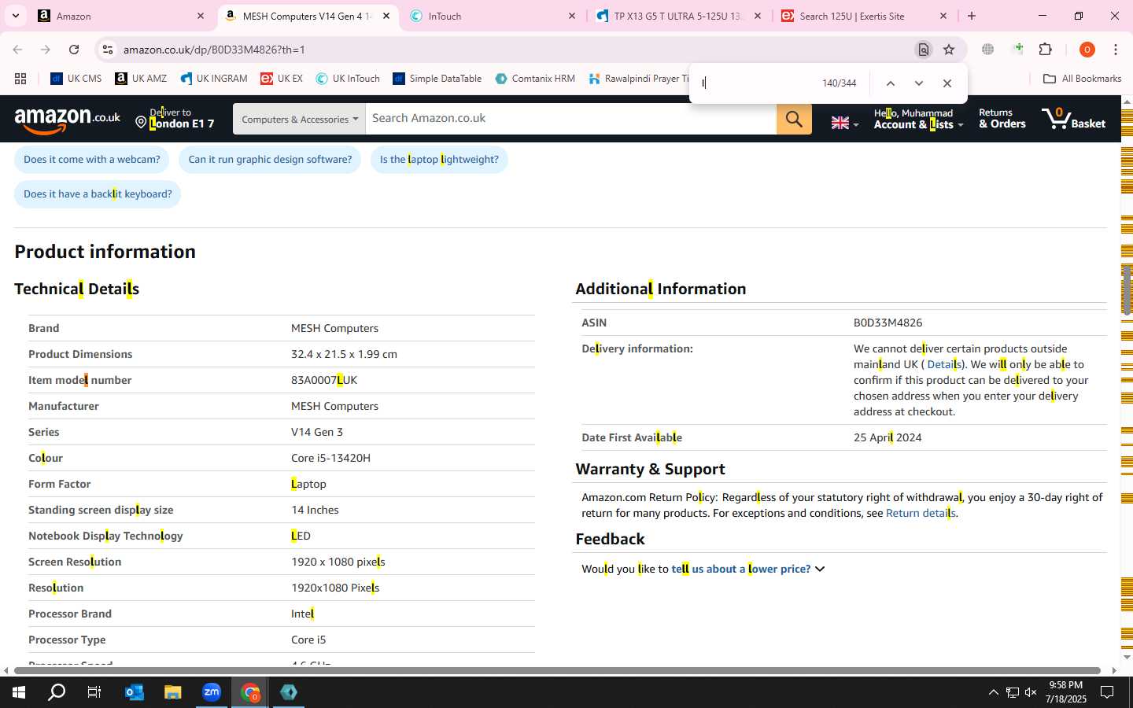The height and width of the screenshot is (708, 1133).
Task: Open Computers & Accessories search category dropdown
Action: coord(299,119)
